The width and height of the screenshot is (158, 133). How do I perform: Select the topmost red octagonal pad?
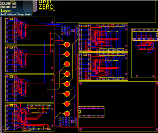point(67,45)
